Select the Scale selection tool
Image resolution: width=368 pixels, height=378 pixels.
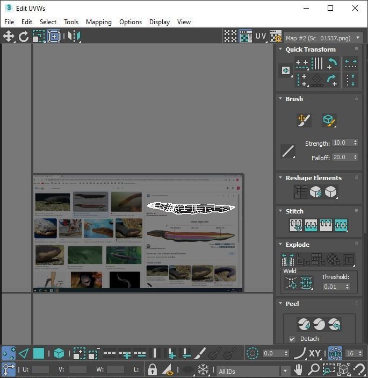pos(39,37)
